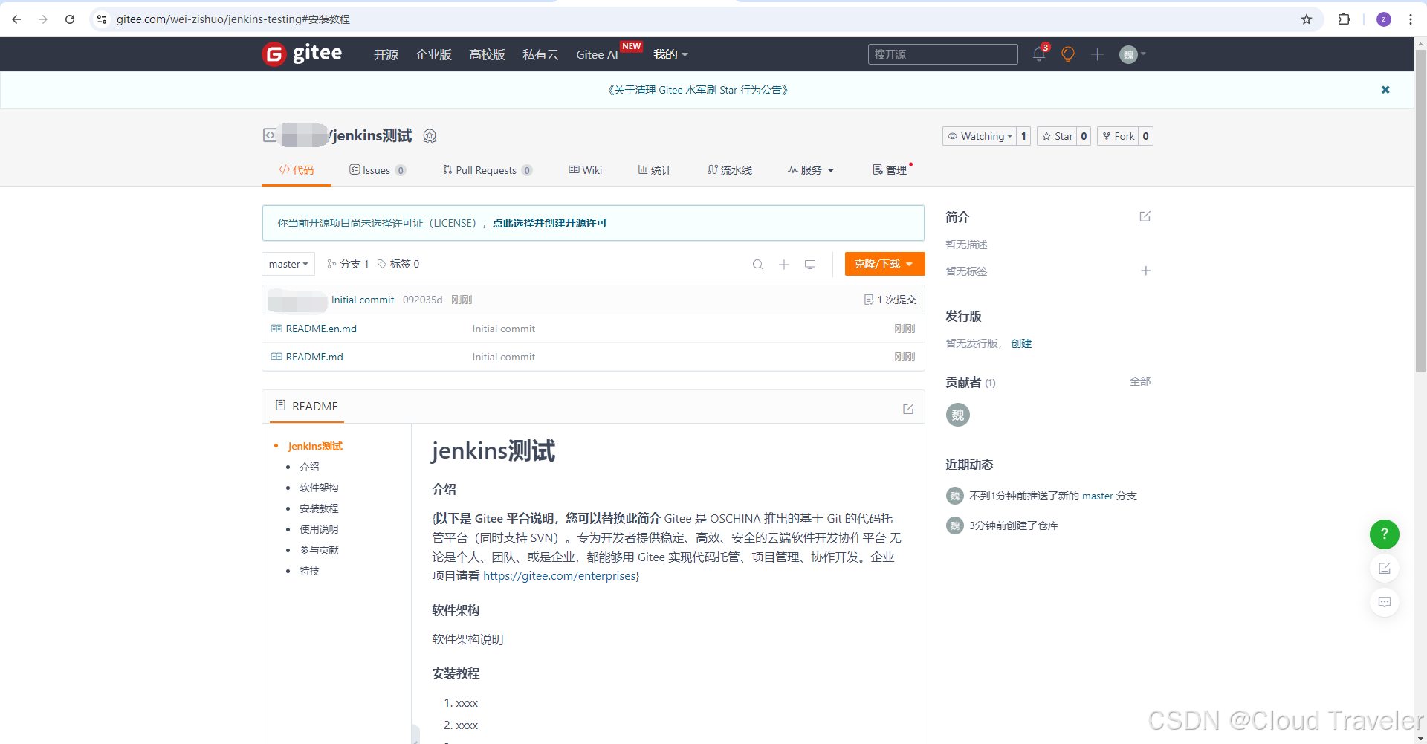
Task: Open the user avatar menu
Action: (x=1133, y=54)
